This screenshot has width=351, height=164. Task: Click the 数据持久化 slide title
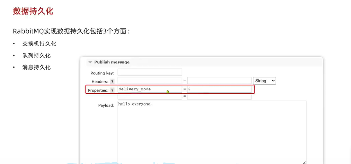(x=33, y=11)
